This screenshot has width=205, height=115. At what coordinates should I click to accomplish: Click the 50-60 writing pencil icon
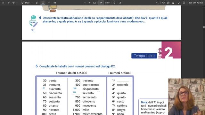33,24
